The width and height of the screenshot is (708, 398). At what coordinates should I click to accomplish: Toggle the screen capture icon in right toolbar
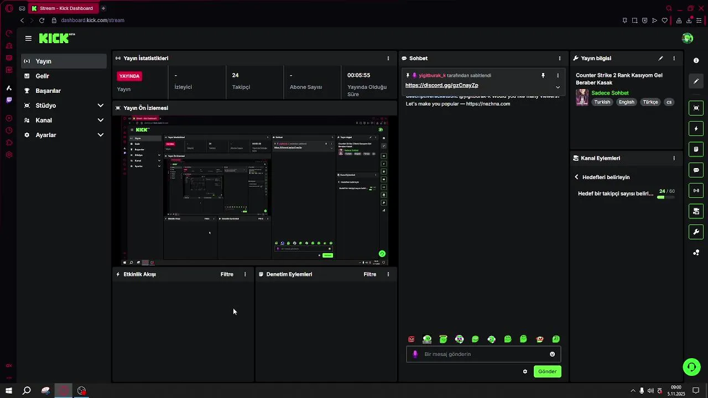696,108
